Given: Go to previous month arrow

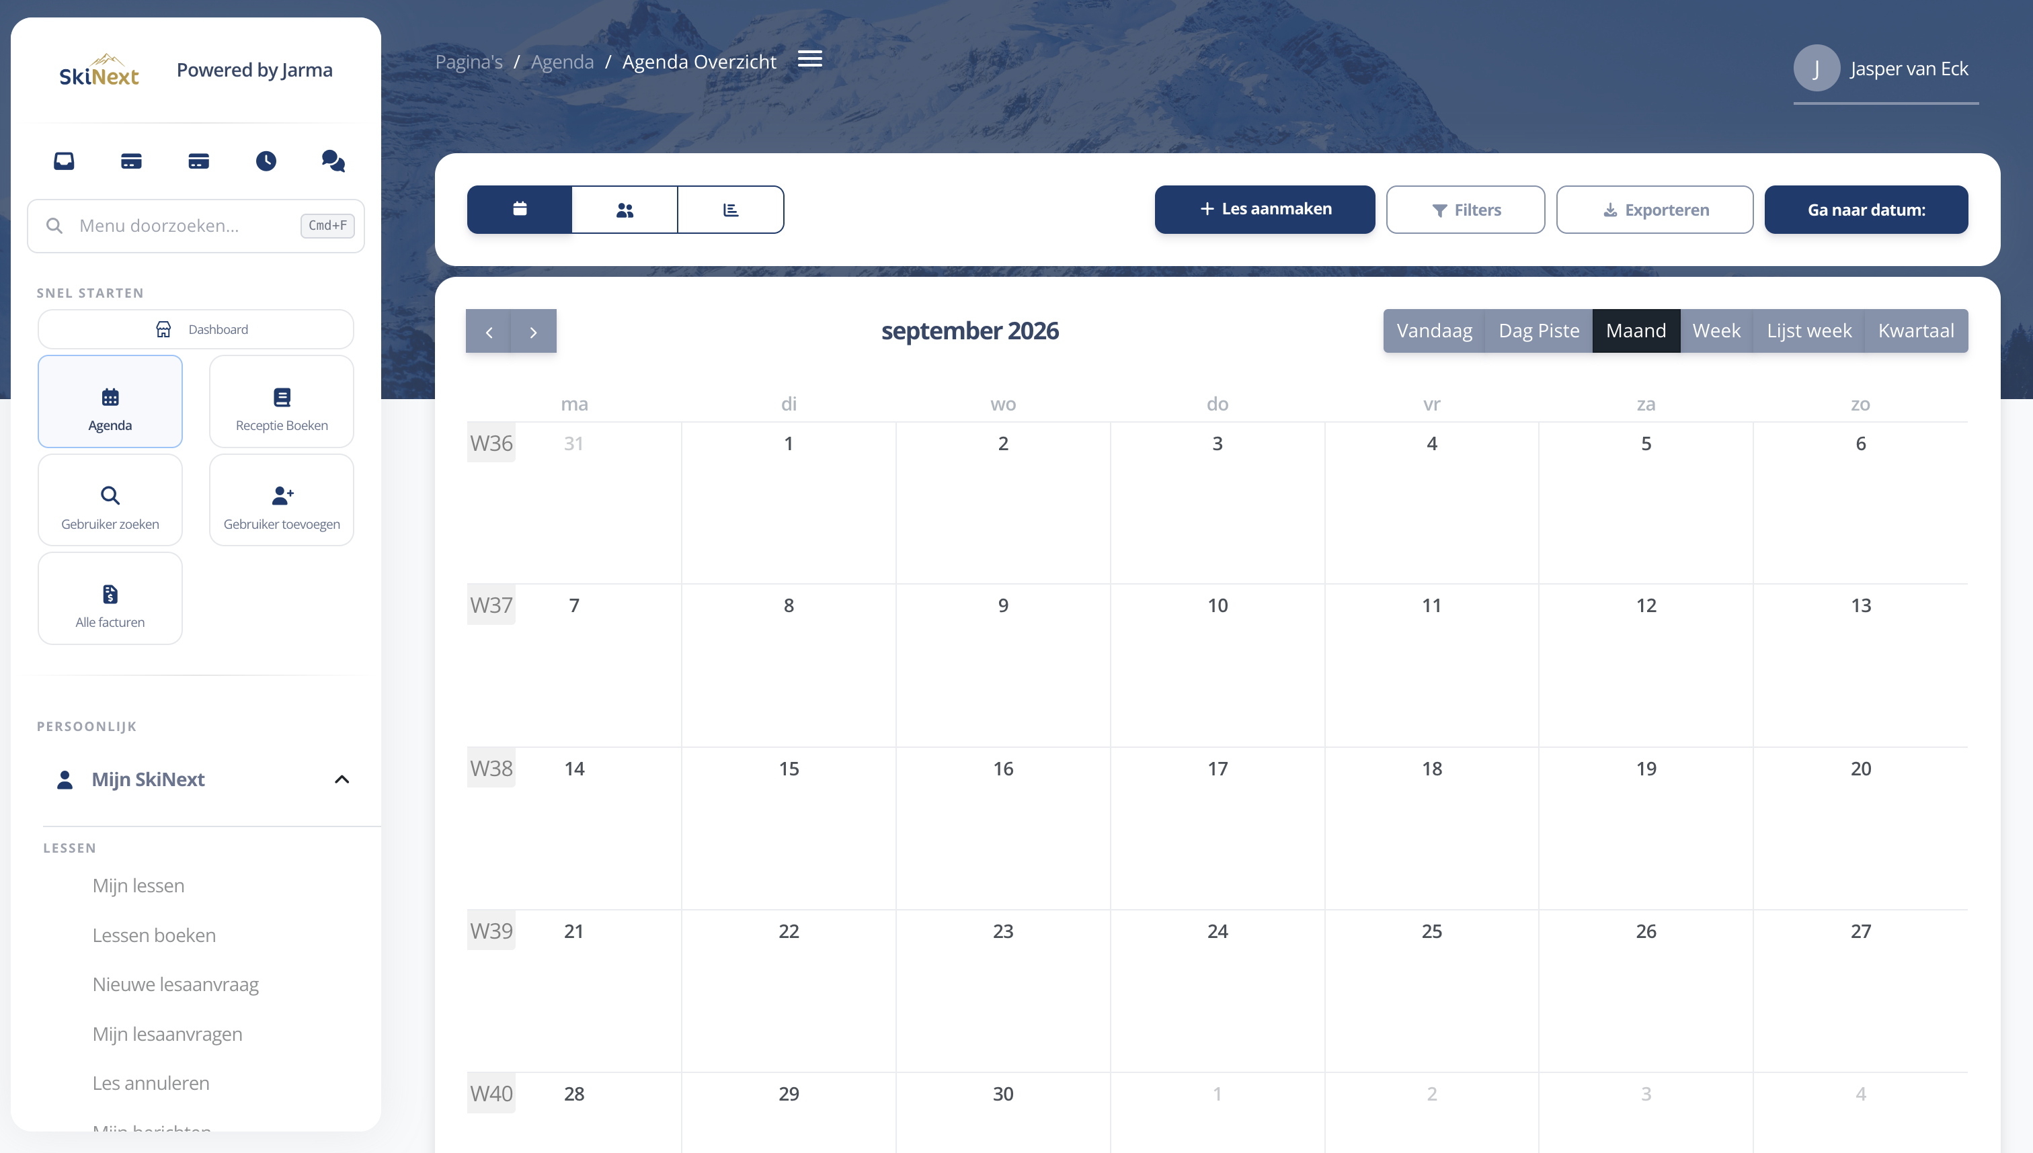Looking at the screenshot, I should pyautogui.click(x=489, y=331).
